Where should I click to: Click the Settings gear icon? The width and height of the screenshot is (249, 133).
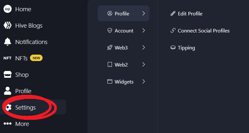point(8,107)
